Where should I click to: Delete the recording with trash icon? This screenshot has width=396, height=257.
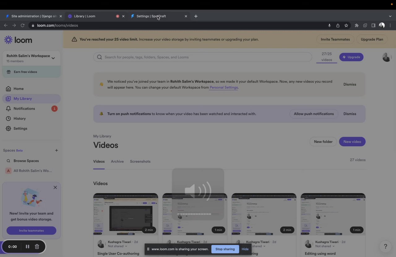tap(37, 246)
